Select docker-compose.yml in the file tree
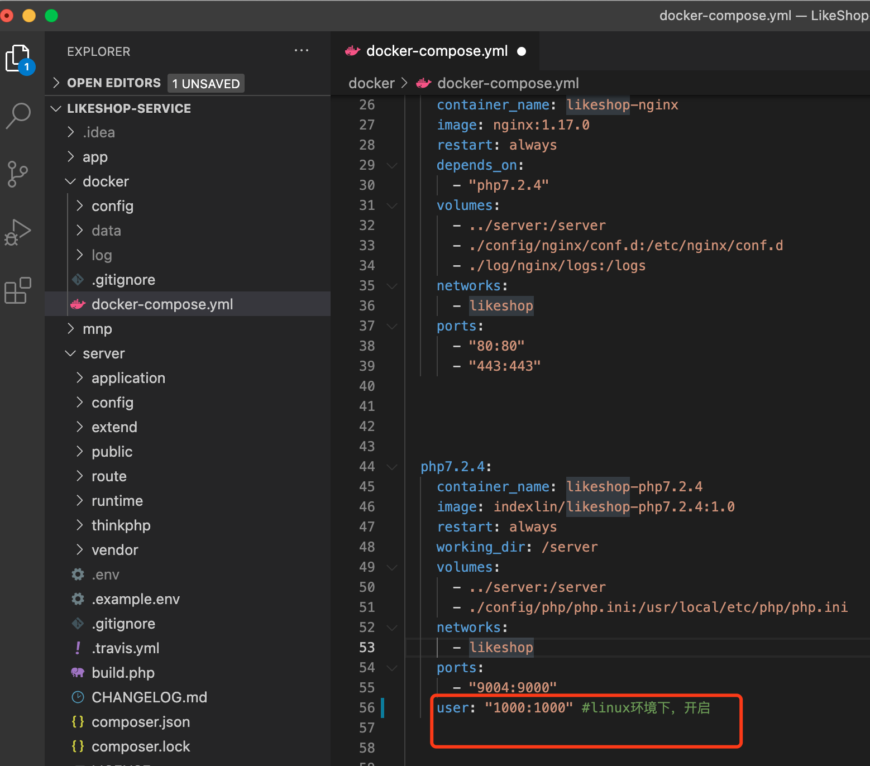Viewport: 870px width, 766px height. [x=188, y=304]
